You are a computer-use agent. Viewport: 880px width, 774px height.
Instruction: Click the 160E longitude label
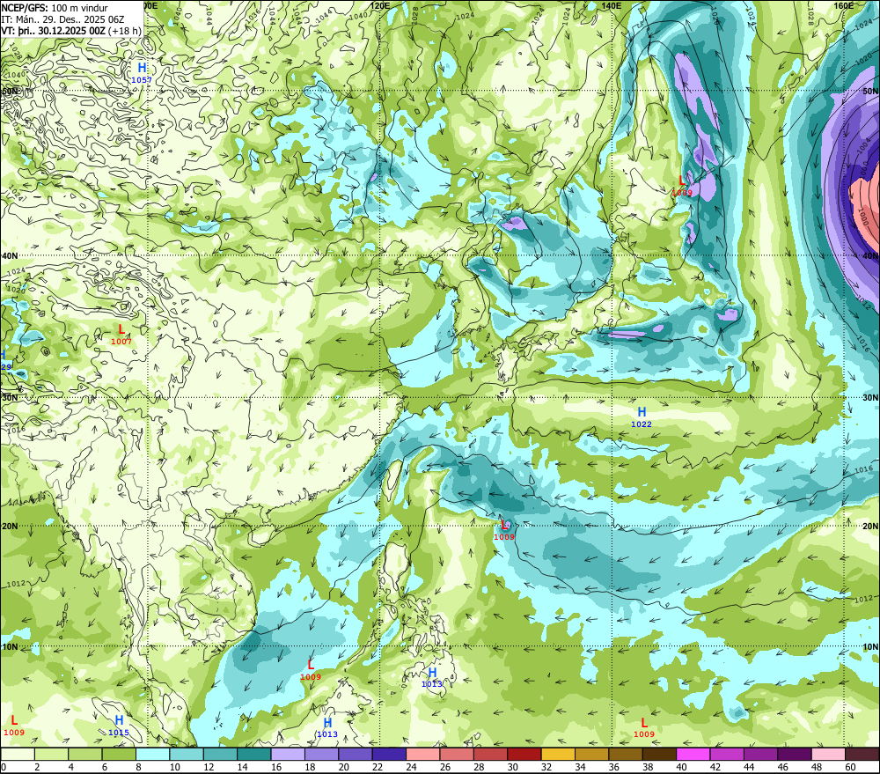click(x=844, y=5)
